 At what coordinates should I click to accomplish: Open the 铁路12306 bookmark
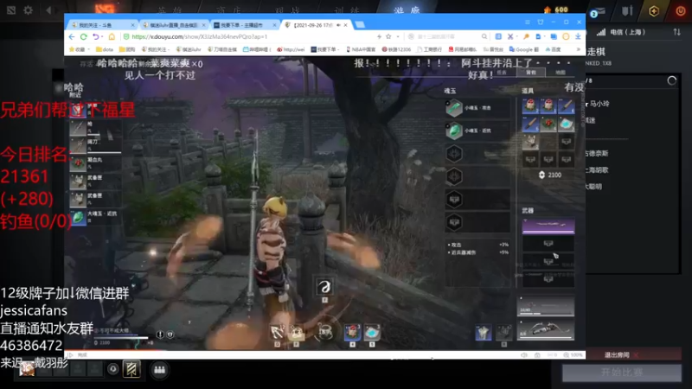click(x=396, y=49)
